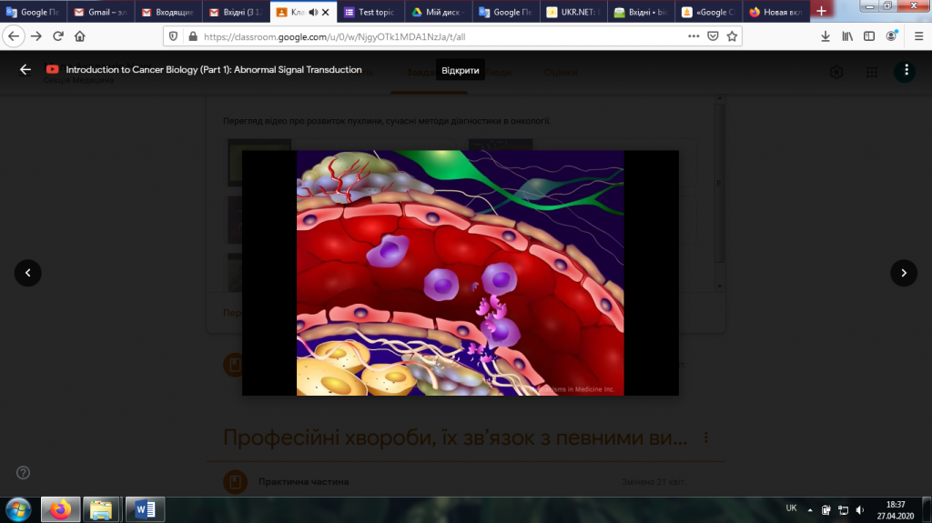Switch to the Входящие tab
932x523 pixels.
coord(168,12)
